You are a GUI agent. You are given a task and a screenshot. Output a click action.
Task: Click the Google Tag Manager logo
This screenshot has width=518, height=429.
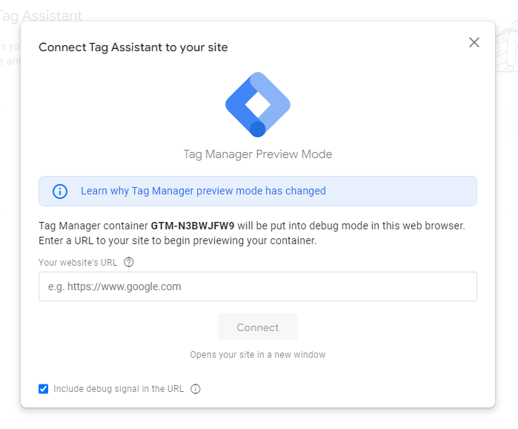pos(258,105)
